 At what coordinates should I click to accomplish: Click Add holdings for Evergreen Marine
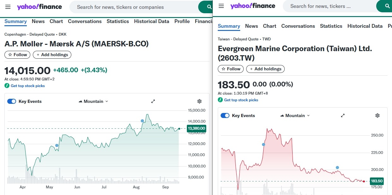coord(265,69)
